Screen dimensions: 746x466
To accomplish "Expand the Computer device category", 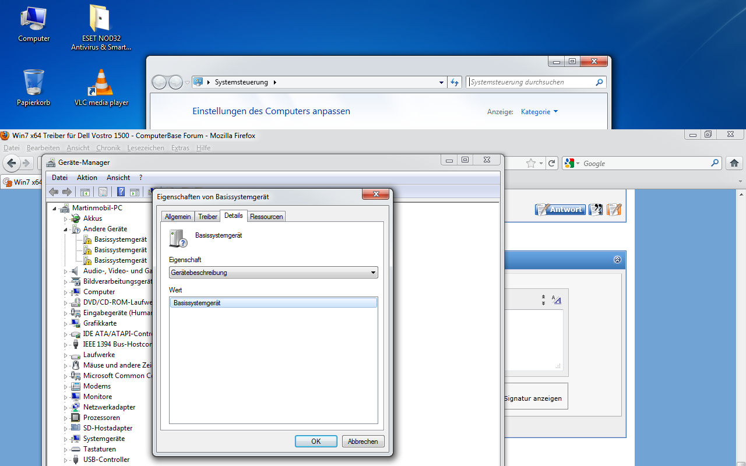I will tap(66, 292).
